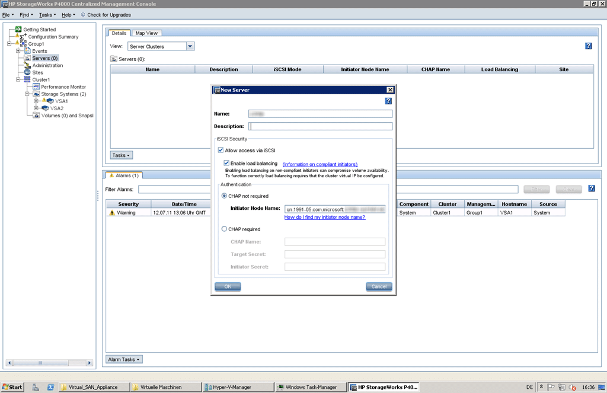Click the Performance Monitor chart icon
Image resolution: width=607 pixels, height=393 pixels.
point(36,87)
